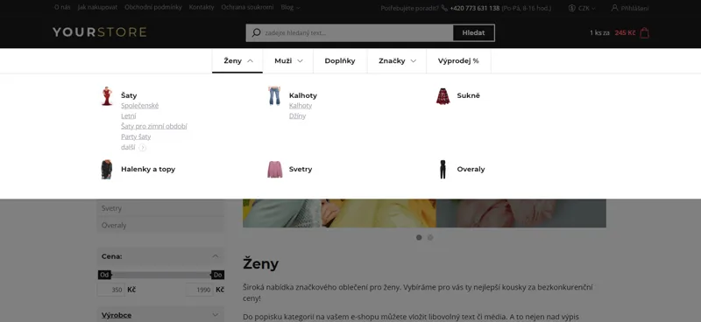This screenshot has width=701, height=322.
Task: Expand the Výrobce filter section
Action: click(216, 315)
